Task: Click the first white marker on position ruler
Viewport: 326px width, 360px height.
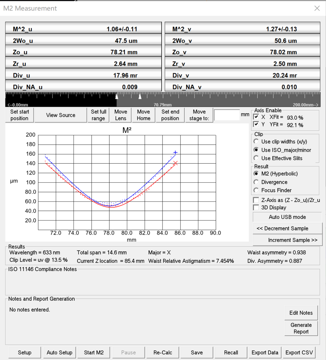Action: click(117, 96)
